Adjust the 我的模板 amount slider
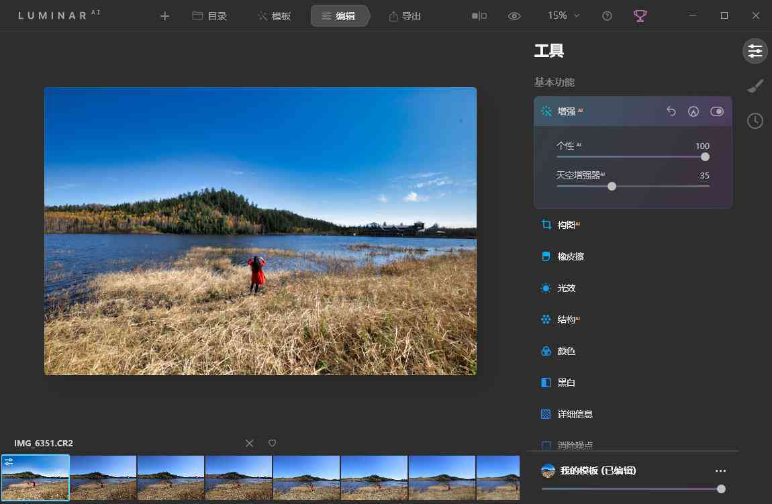This screenshot has height=504, width=772. pos(721,489)
